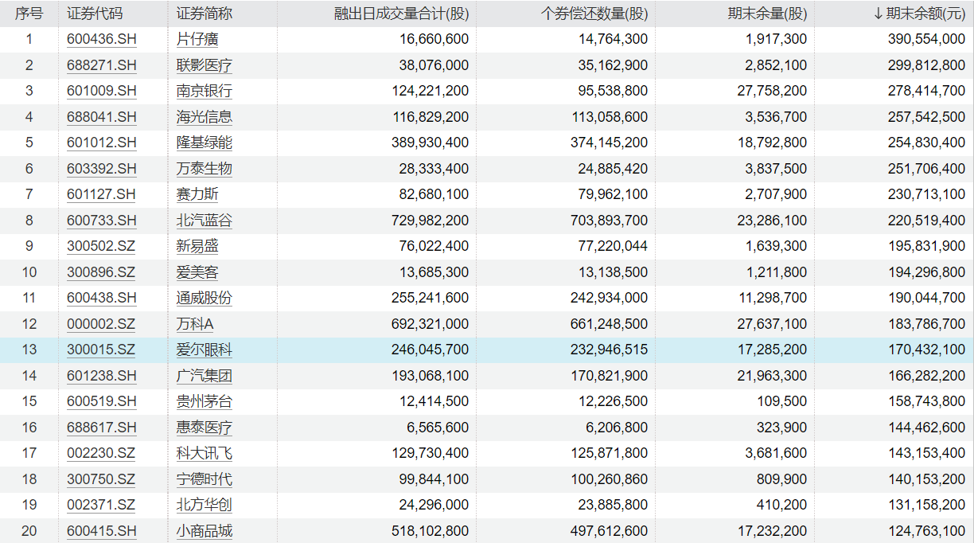
Task: Click the 宁德时代 name link
Action: (x=205, y=479)
